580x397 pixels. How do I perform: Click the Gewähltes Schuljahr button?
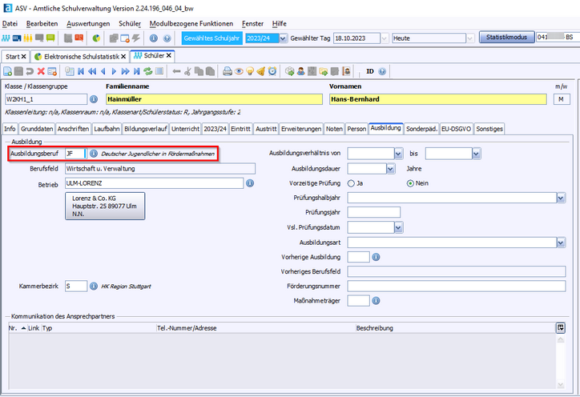(212, 38)
